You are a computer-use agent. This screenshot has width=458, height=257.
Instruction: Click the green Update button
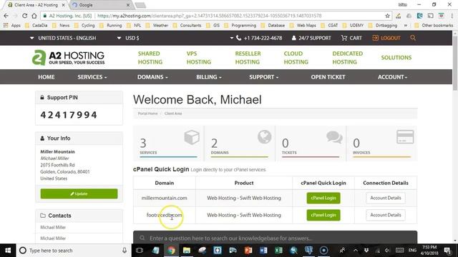click(x=79, y=193)
